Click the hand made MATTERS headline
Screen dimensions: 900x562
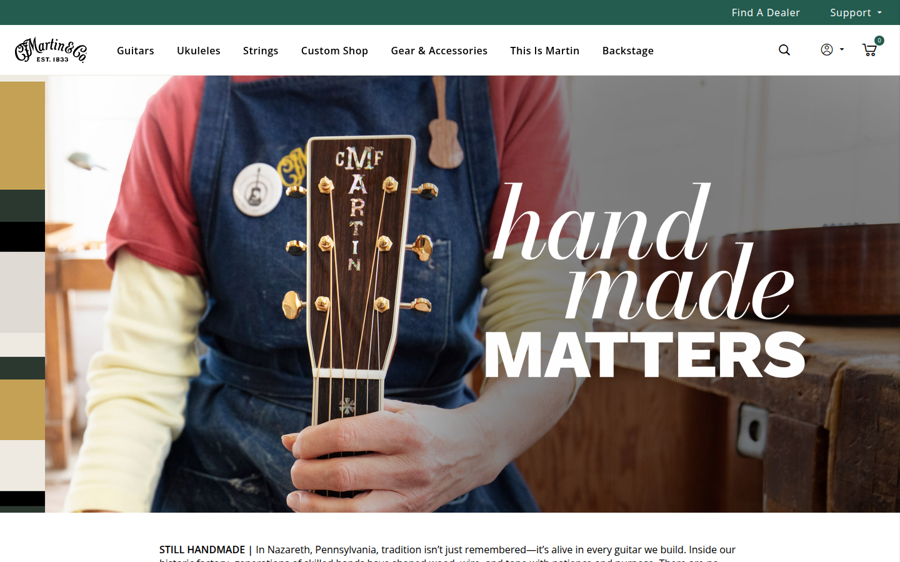click(645, 281)
